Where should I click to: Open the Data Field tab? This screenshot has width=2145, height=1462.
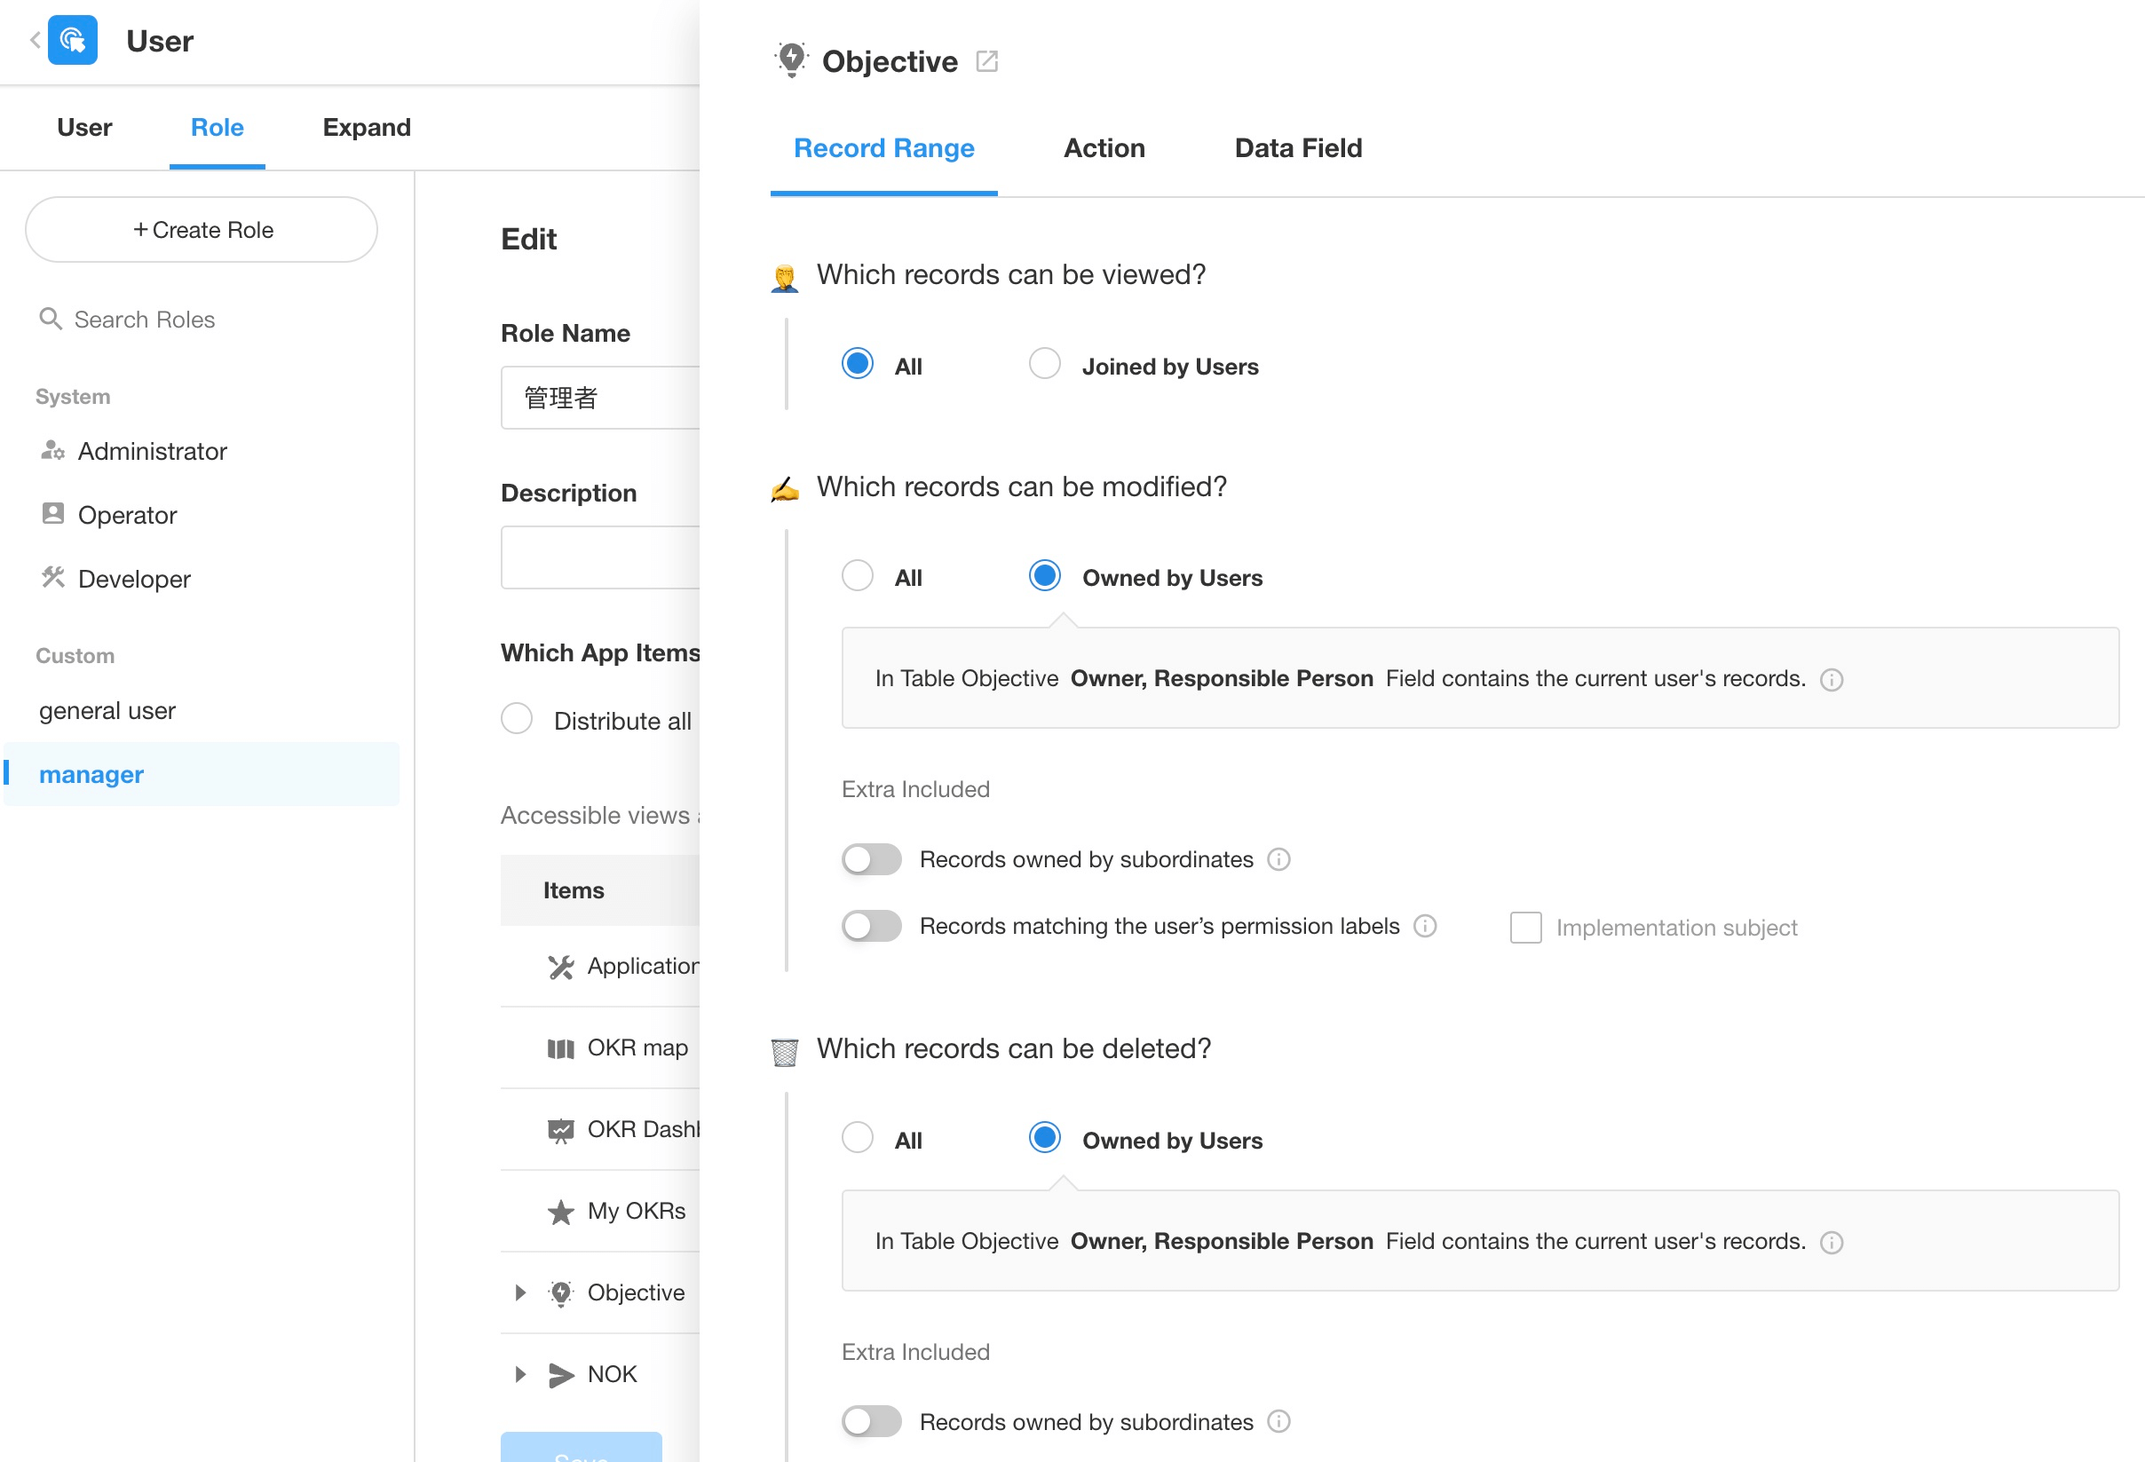point(1298,147)
